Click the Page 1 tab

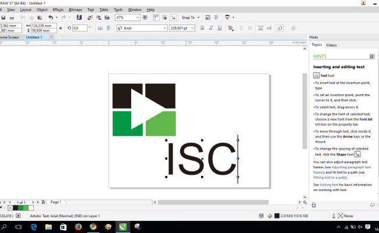point(56,202)
